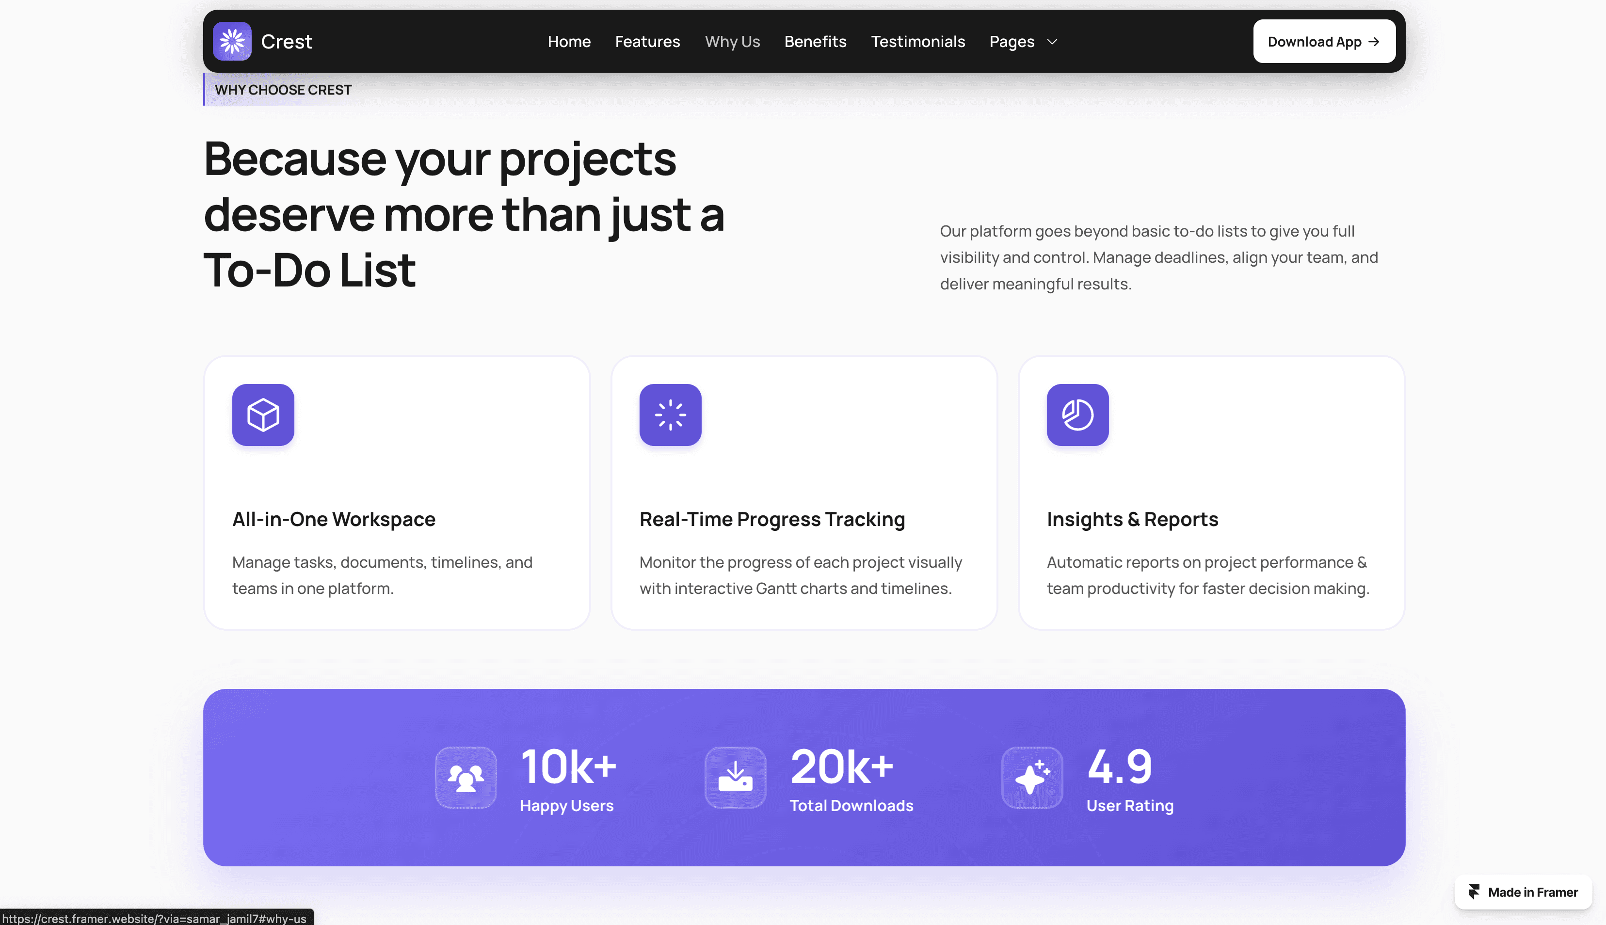
Task: Open the Pages menu item
Action: click(x=1012, y=42)
